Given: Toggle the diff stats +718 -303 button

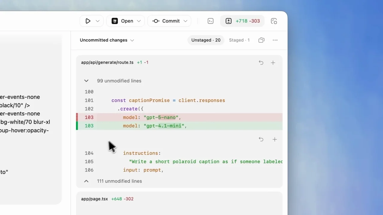Looking at the screenshot, I should 242,21.
